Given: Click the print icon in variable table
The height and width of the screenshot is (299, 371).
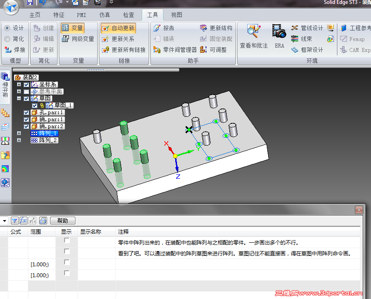Looking at the screenshot, I should 43,221.
